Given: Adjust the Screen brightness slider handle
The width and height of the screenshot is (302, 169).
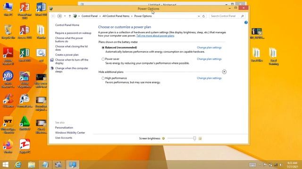Looking at the screenshot, I should click(x=194, y=138).
